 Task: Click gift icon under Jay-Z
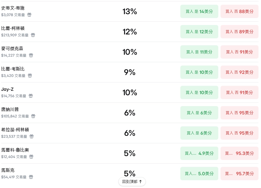coord(31,96)
